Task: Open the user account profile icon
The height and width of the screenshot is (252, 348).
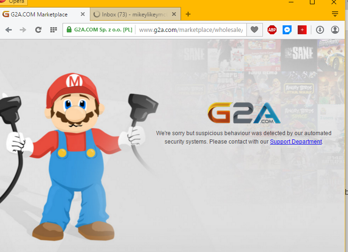Action: [x=335, y=30]
